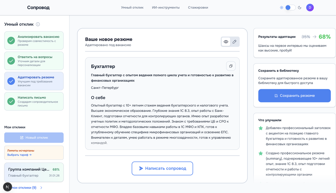Viewport: 336px width, 193px height.
Task: Click the info icon beside Умный отклик
Action: (x=38, y=24)
